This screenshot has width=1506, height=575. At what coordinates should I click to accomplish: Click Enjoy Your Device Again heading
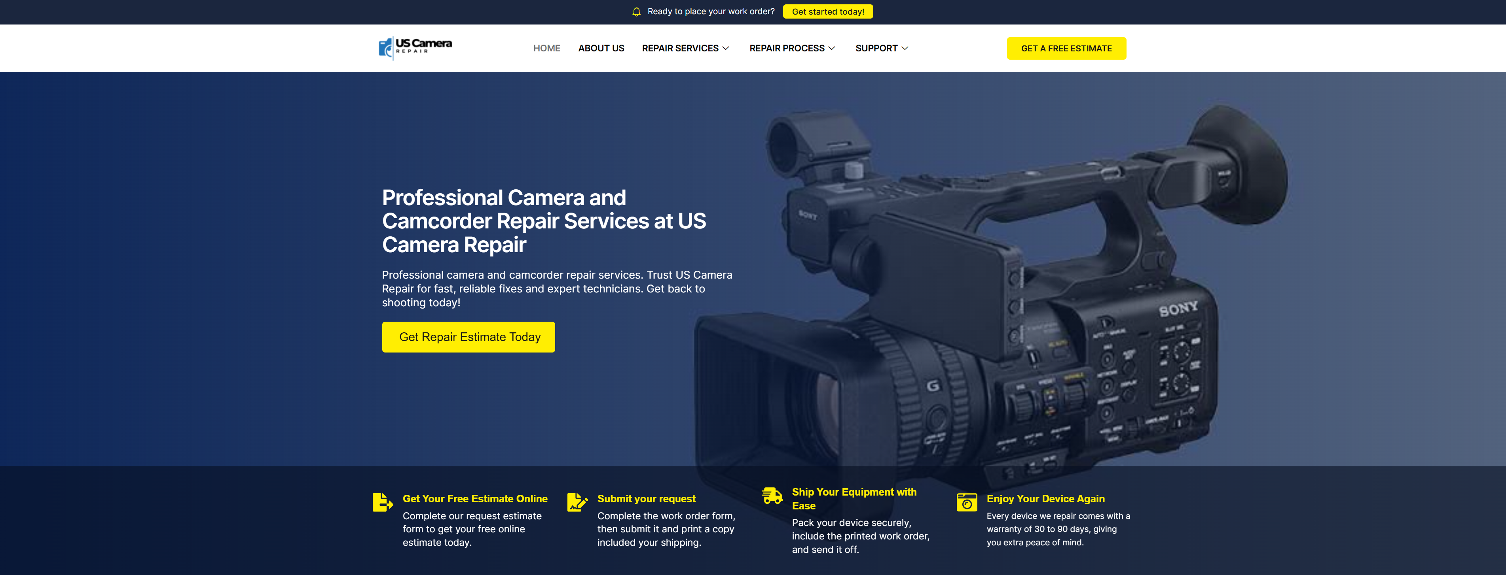point(1045,498)
